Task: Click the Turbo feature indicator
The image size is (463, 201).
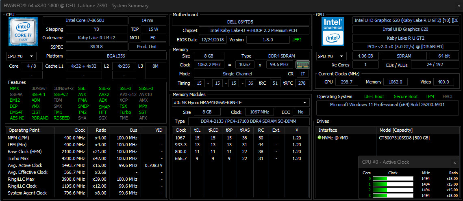Action: [x=125, y=112]
